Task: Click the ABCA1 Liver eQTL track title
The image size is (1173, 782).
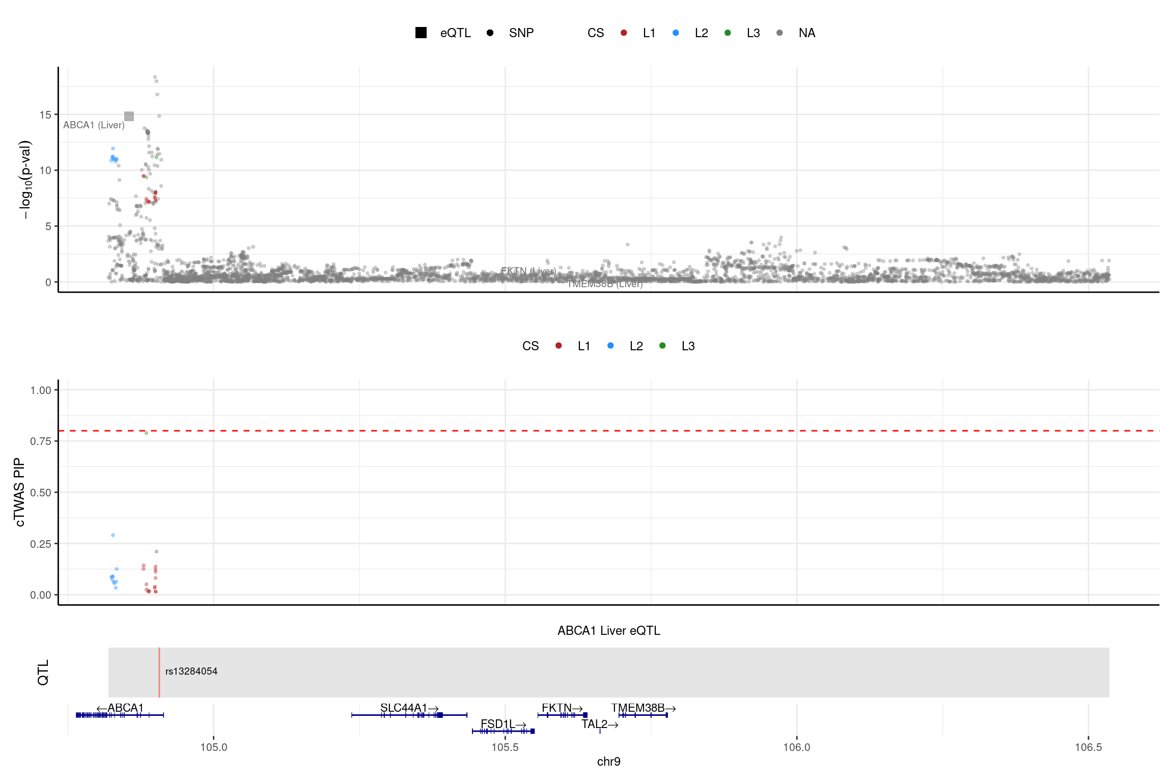Action: (x=608, y=630)
